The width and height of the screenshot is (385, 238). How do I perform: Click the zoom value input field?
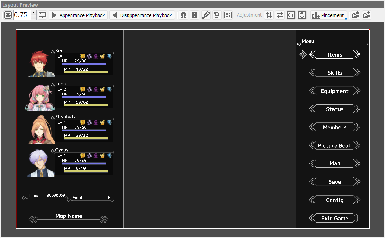(22, 15)
